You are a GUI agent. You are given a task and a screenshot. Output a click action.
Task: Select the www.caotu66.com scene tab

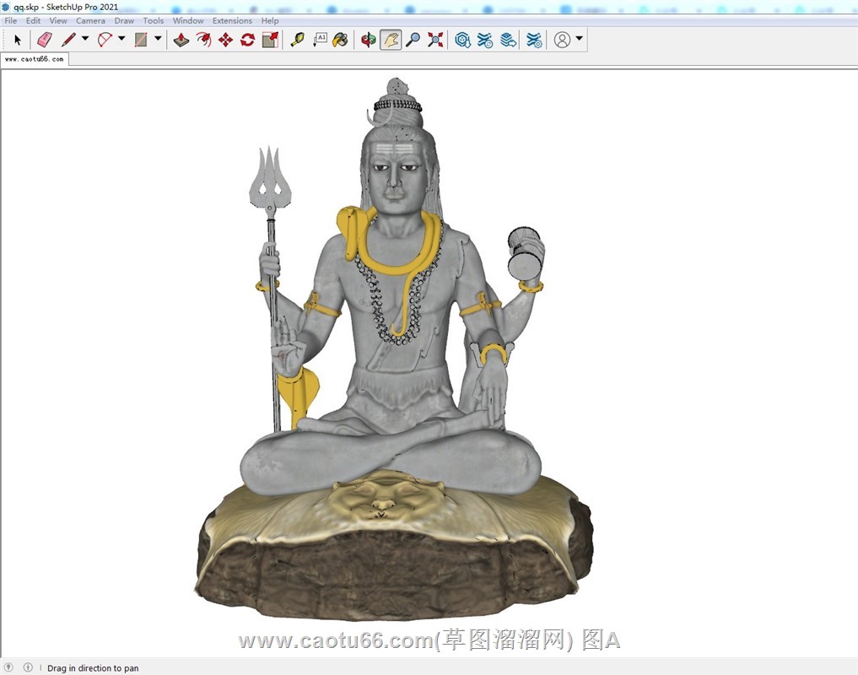35,59
